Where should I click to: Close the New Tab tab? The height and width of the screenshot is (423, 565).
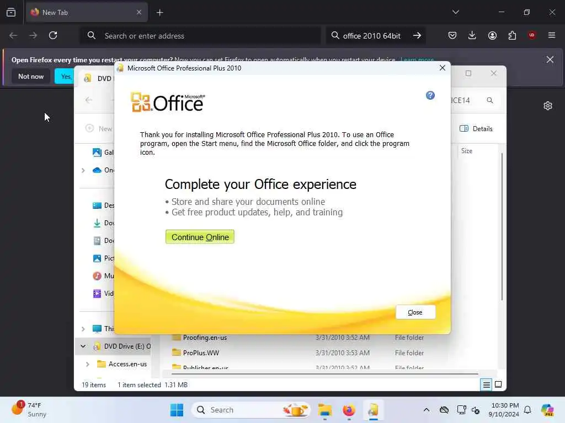click(x=139, y=12)
